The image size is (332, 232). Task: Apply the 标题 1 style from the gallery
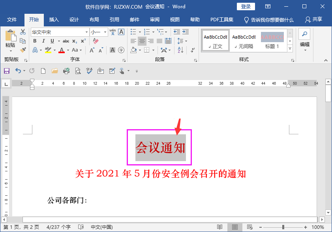point(272,40)
